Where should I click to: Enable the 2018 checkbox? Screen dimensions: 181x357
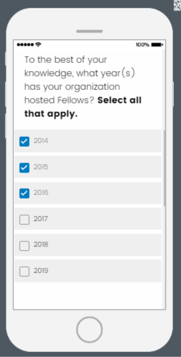(24, 246)
